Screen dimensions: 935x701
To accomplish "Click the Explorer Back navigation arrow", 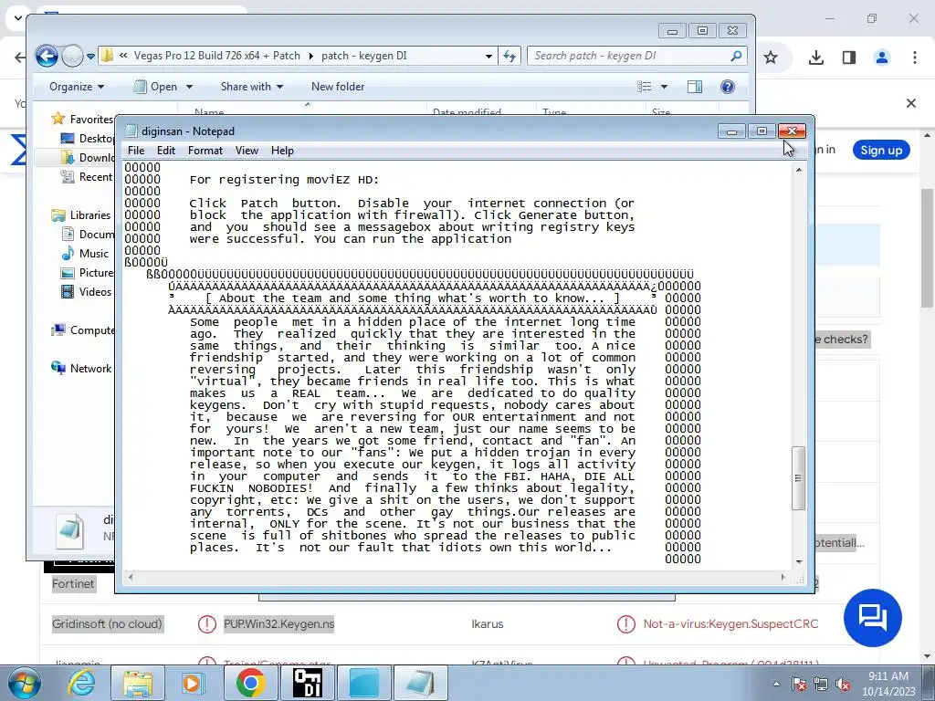I will (x=47, y=56).
